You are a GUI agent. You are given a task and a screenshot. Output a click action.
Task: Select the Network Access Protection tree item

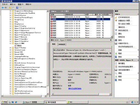point(25,63)
